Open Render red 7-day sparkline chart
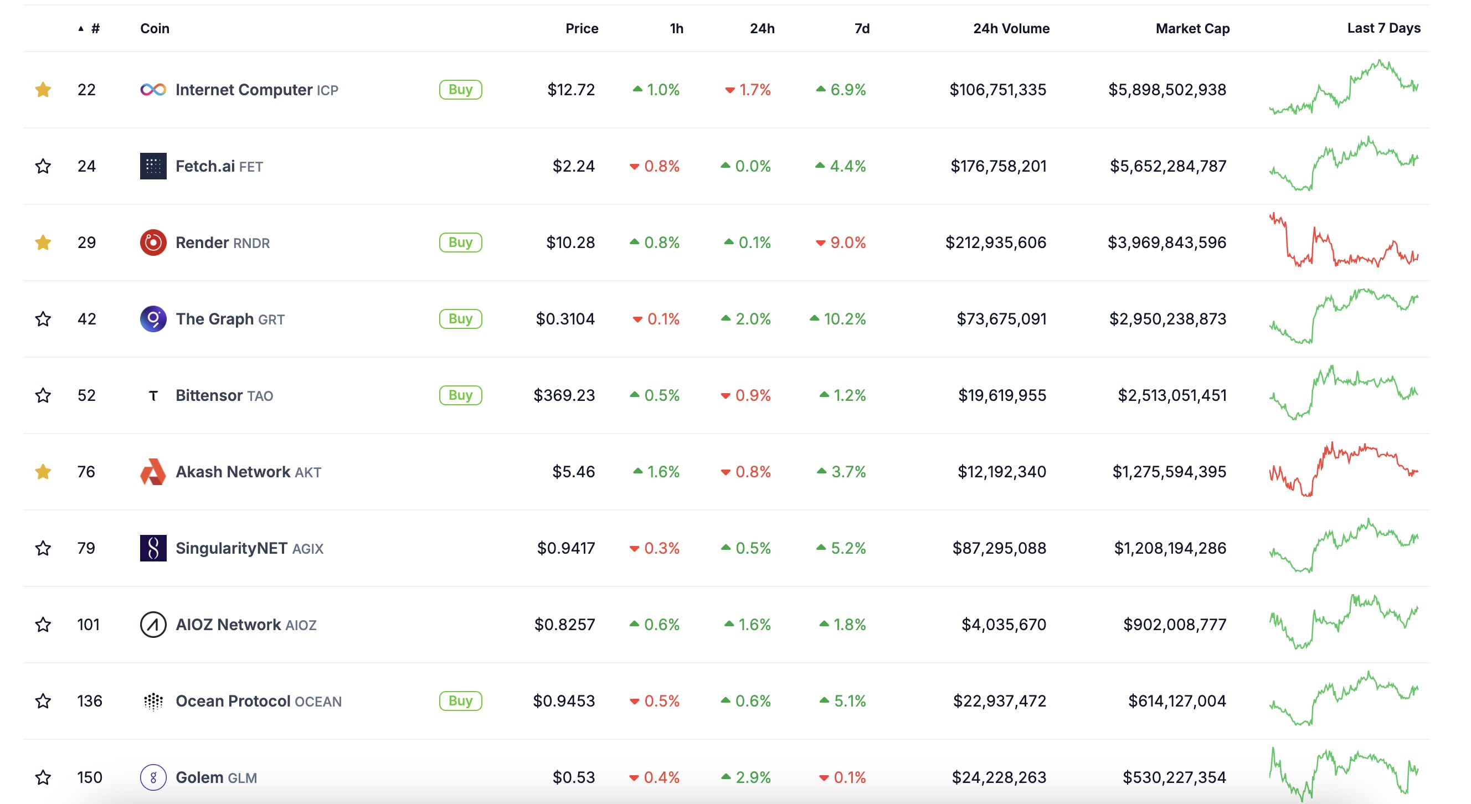The image size is (1471, 804). click(x=1344, y=240)
